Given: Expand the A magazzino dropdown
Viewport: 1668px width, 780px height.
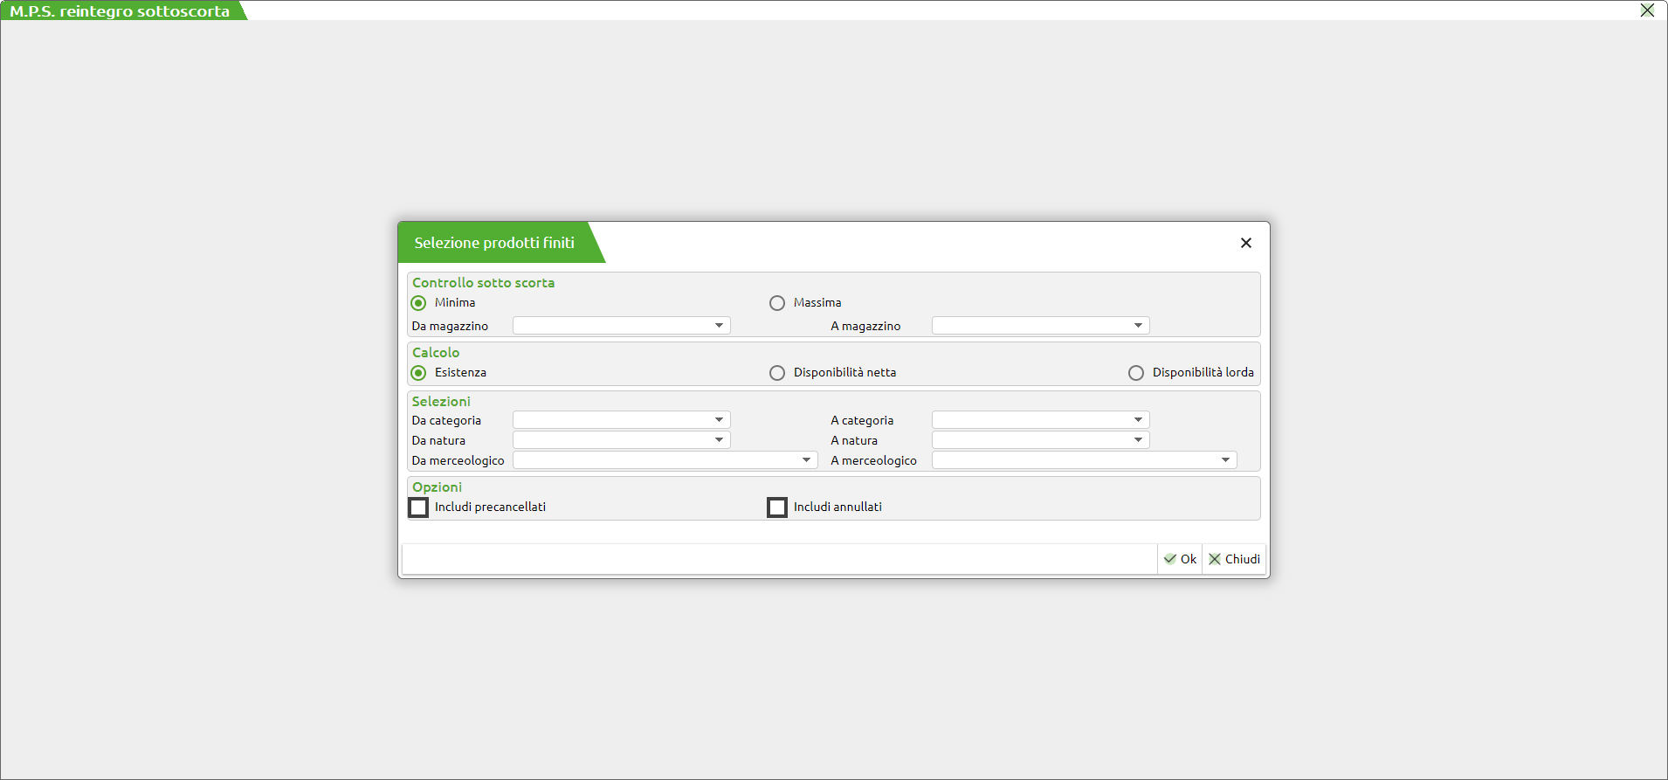Looking at the screenshot, I should [x=1138, y=326].
